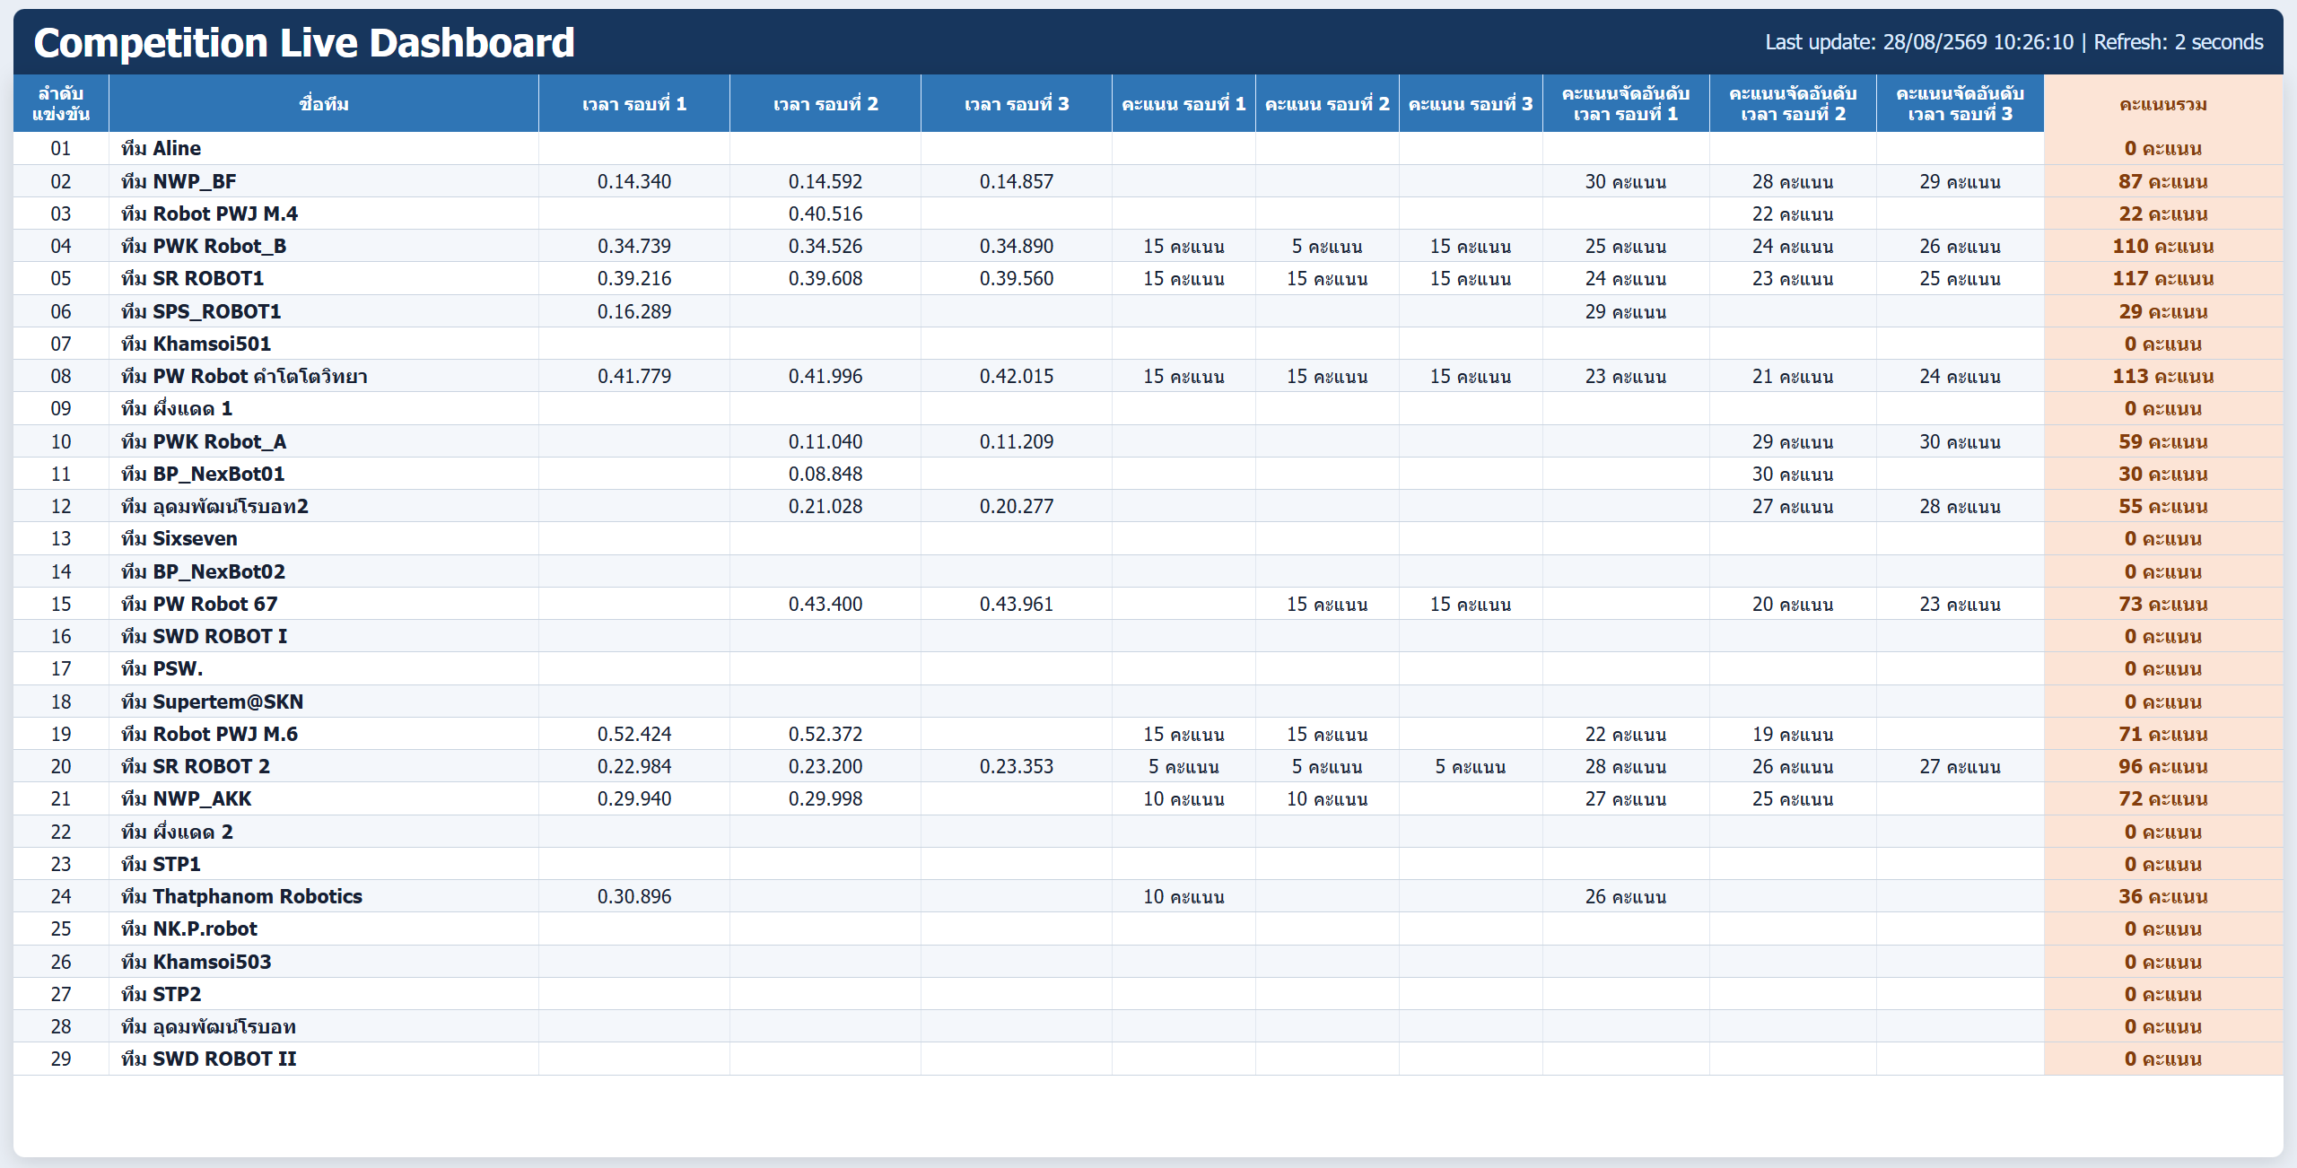
Task: Select team name ทีม BP_NexBot01
Action: pos(203,474)
